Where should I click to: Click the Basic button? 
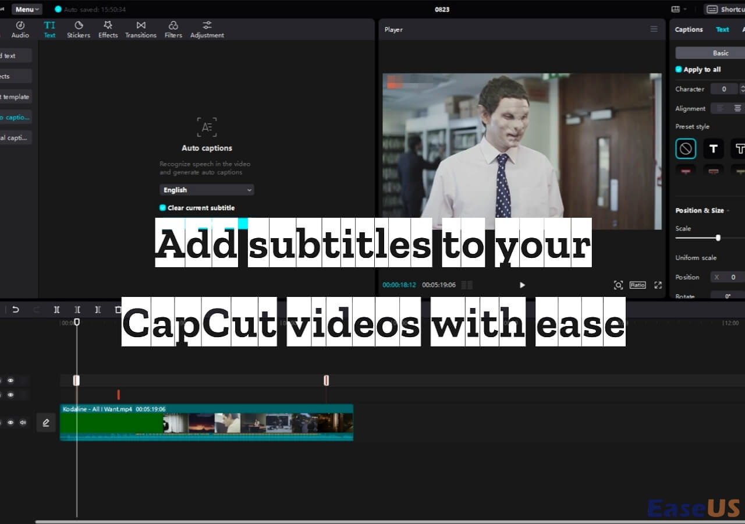pyautogui.click(x=720, y=53)
